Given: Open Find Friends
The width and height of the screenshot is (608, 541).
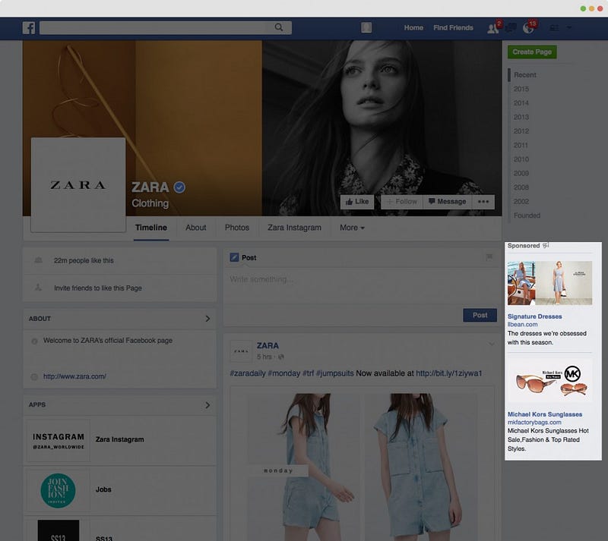Looking at the screenshot, I should (x=453, y=28).
